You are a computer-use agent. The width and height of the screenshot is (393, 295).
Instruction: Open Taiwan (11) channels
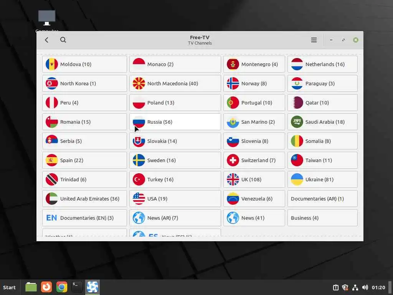click(322, 160)
